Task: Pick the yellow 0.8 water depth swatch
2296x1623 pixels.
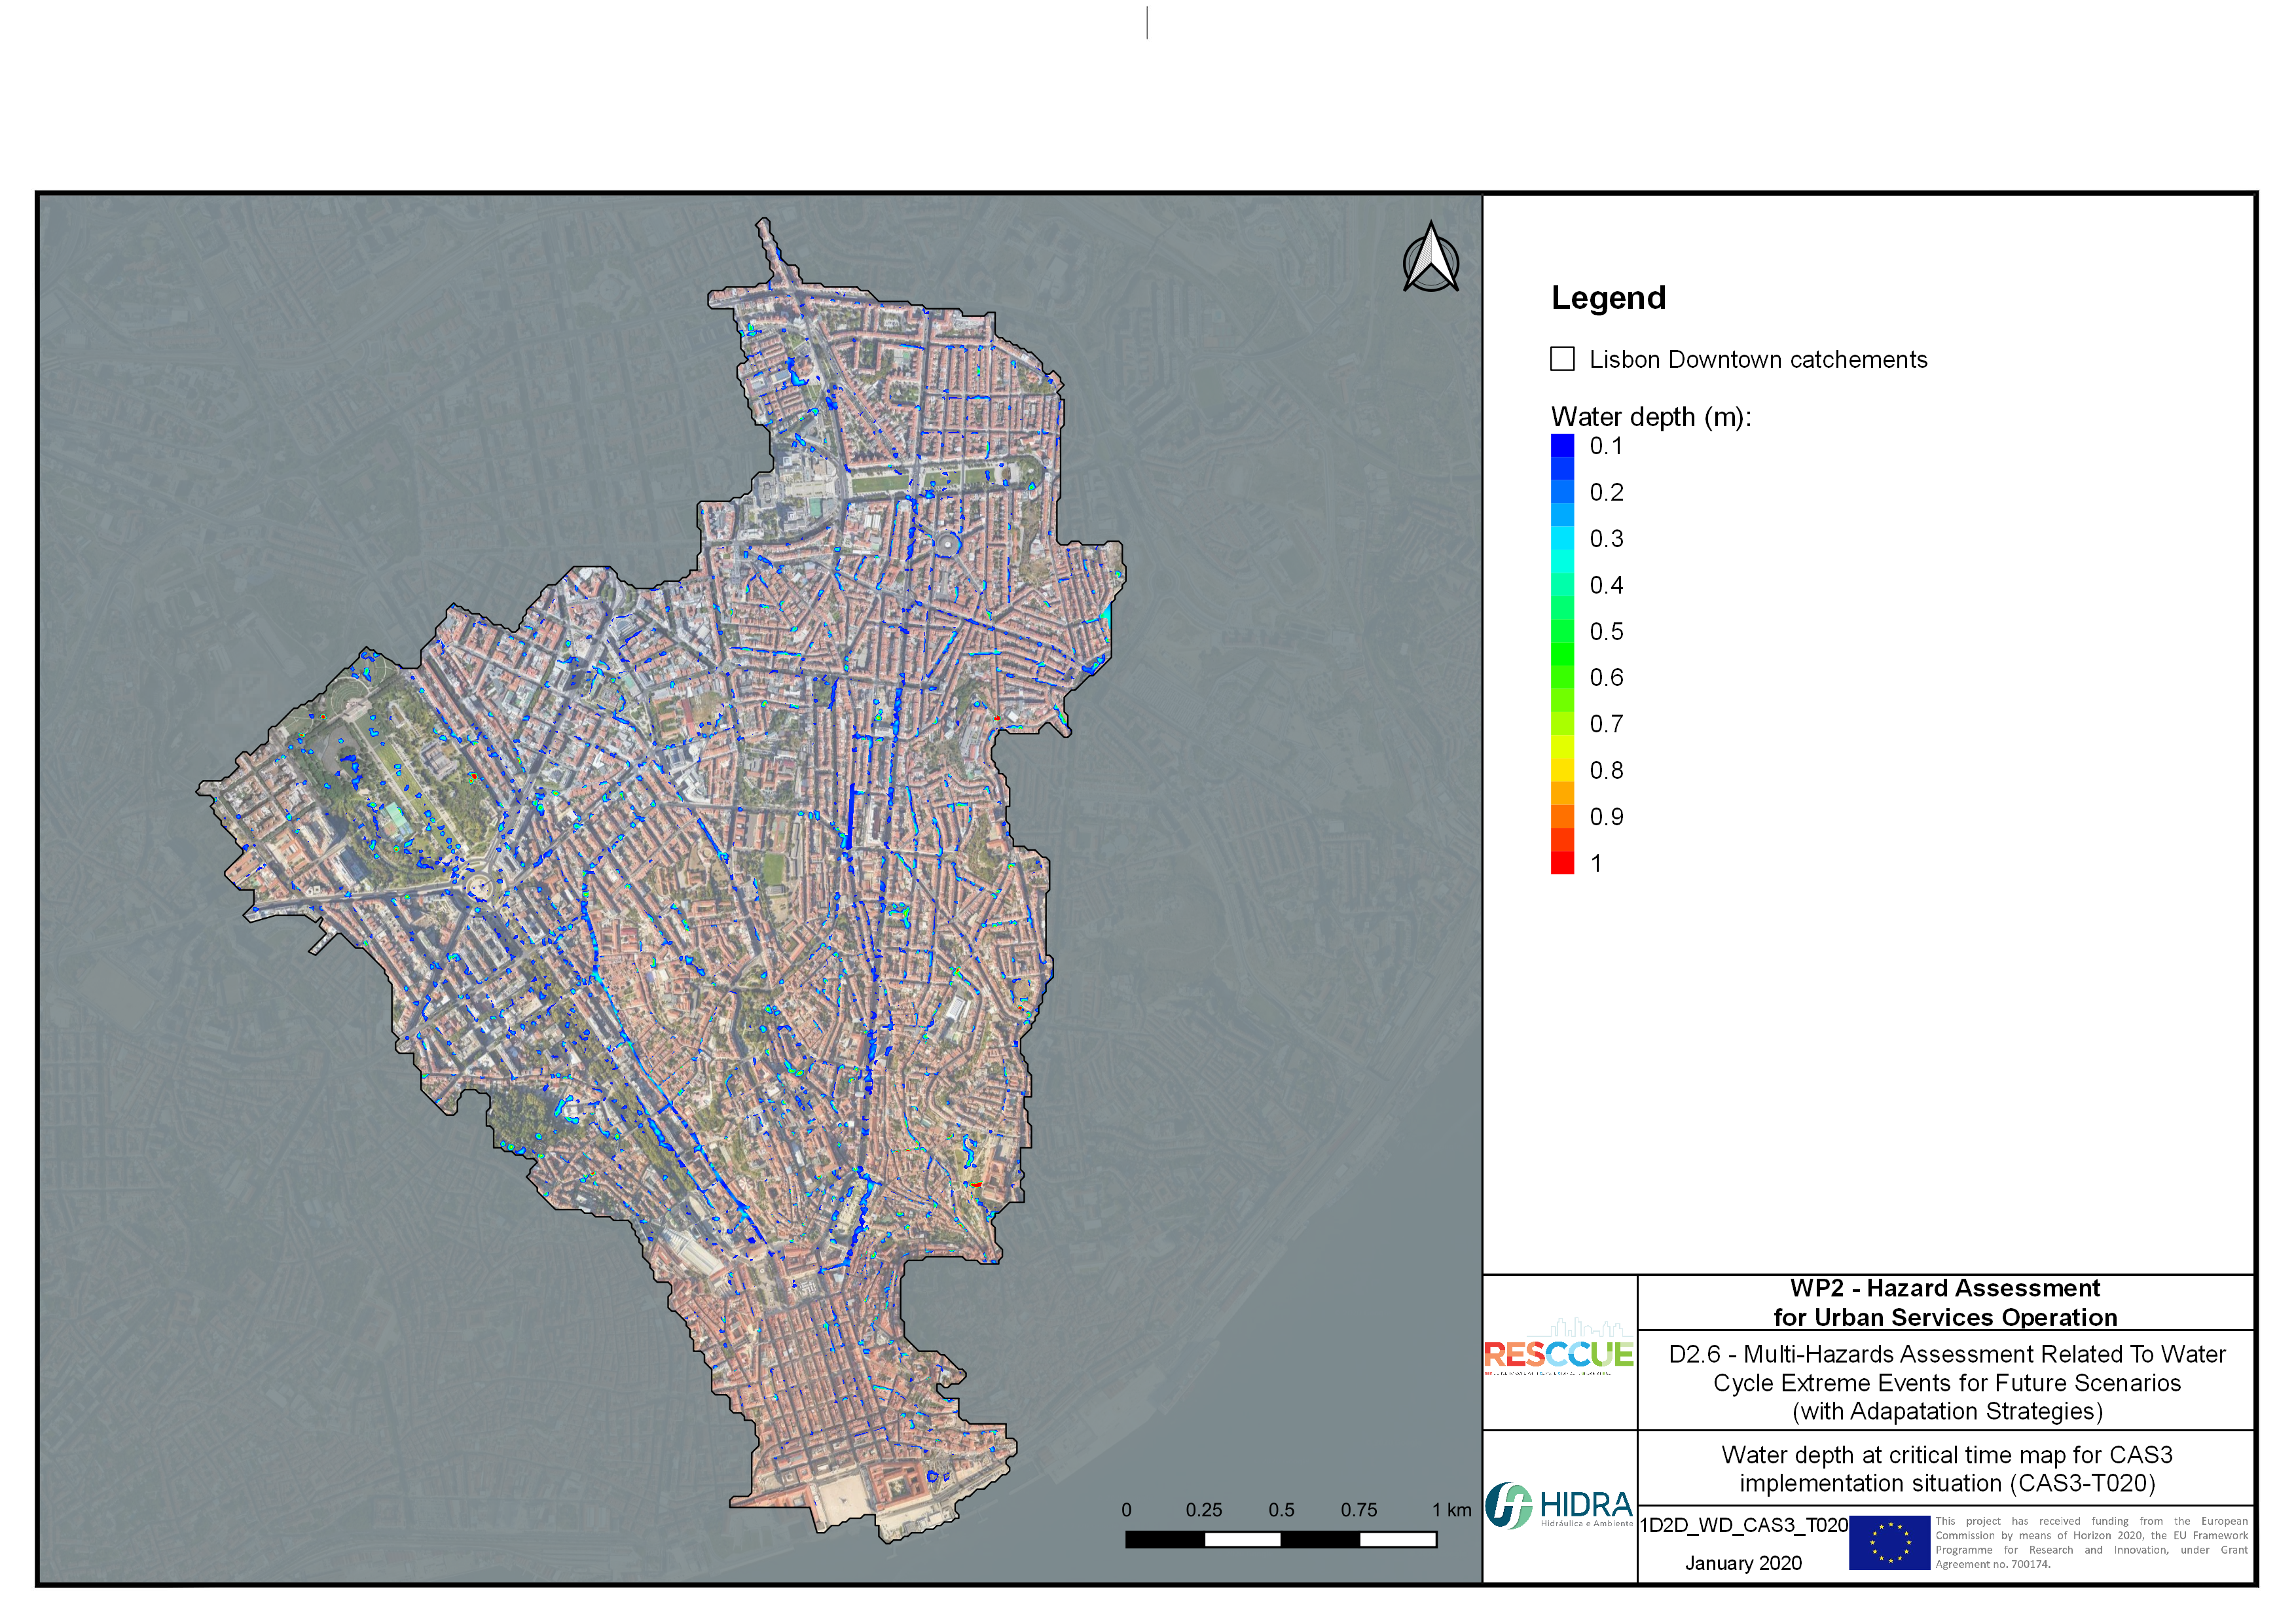Action: click(x=1562, y=770)
